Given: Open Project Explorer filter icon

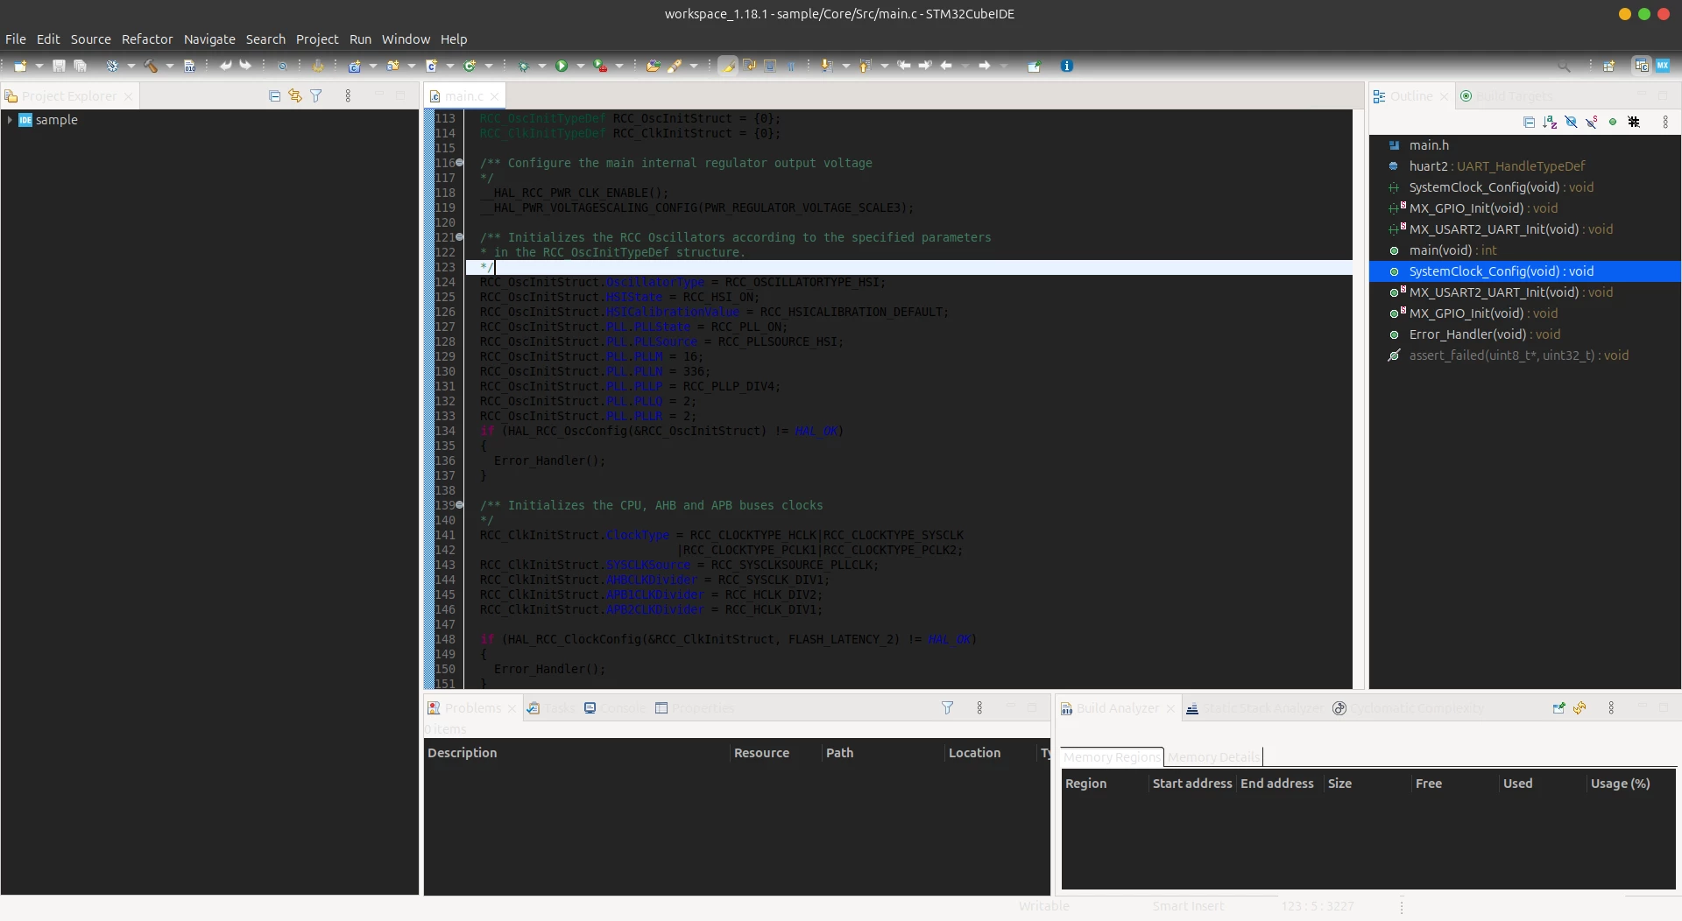Looking at the screenshot, I should (316, 96).
